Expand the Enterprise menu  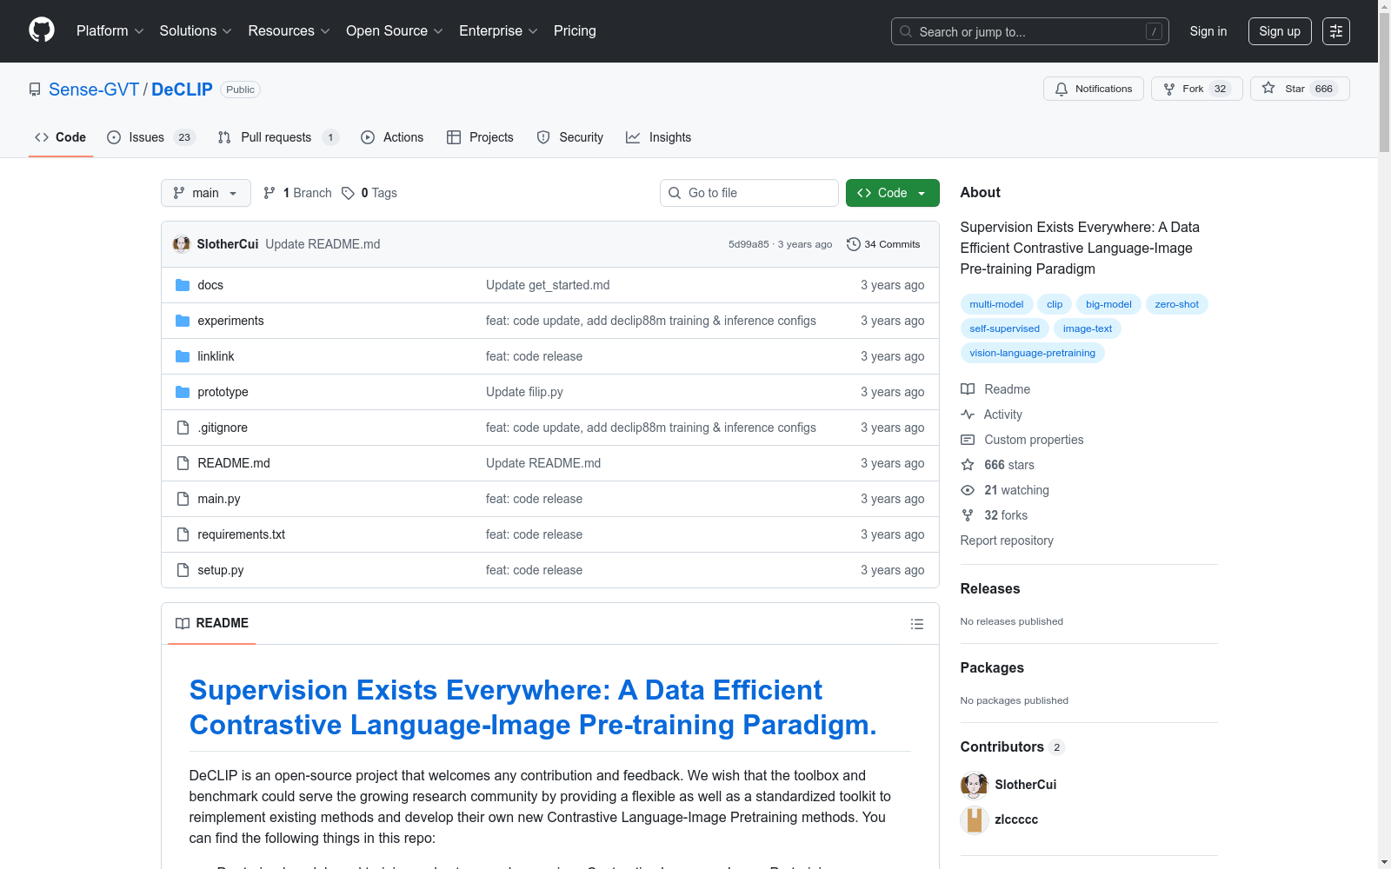tap(498, 31)
